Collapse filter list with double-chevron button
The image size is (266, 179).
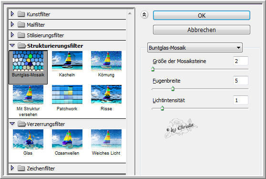144,15
